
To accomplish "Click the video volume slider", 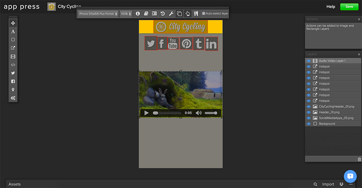I will coord(211,113).
